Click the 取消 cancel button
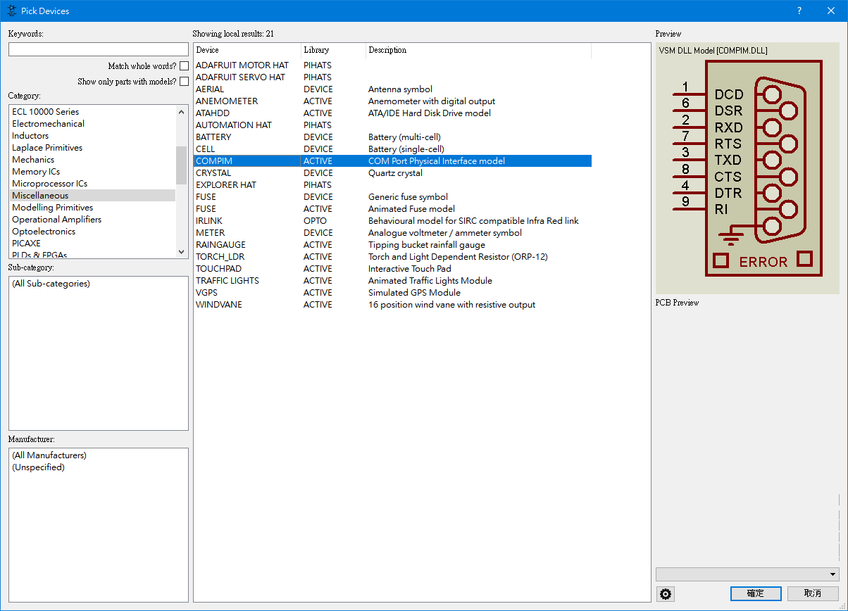The image size is (848, 611). point(813,593)
